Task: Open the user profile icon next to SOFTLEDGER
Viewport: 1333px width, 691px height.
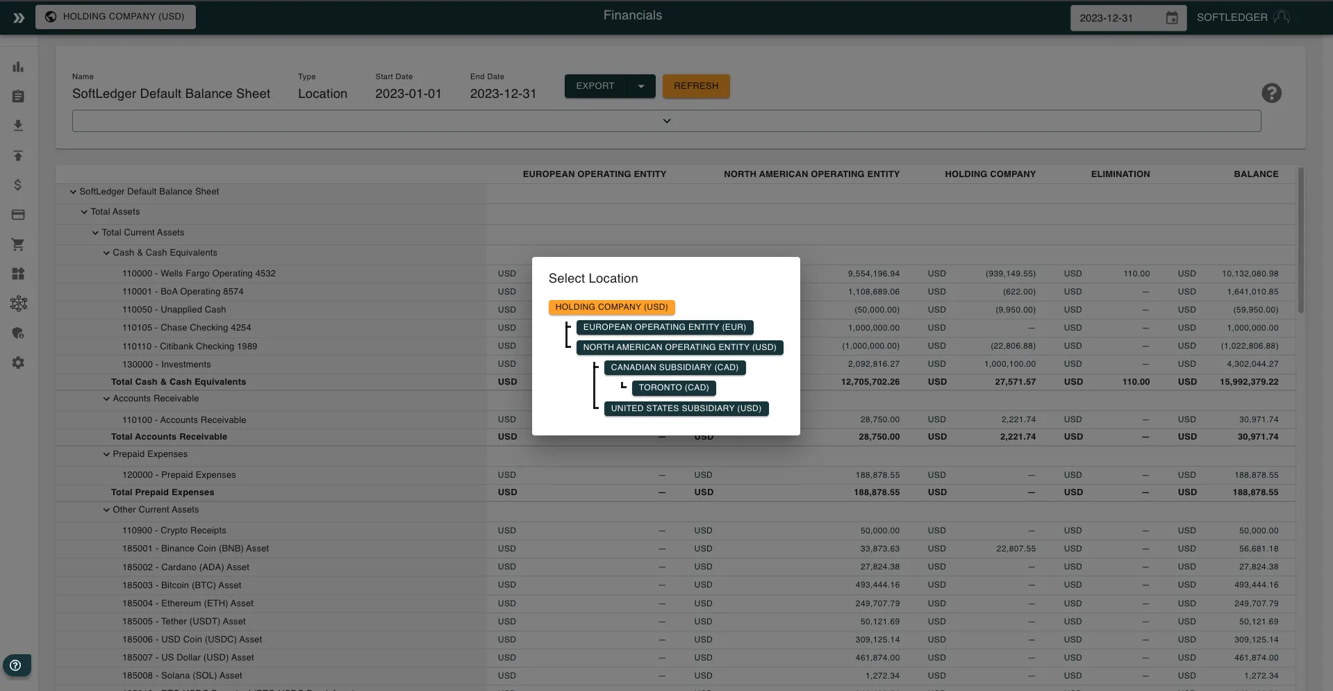Action: [x=1282, y=17]
